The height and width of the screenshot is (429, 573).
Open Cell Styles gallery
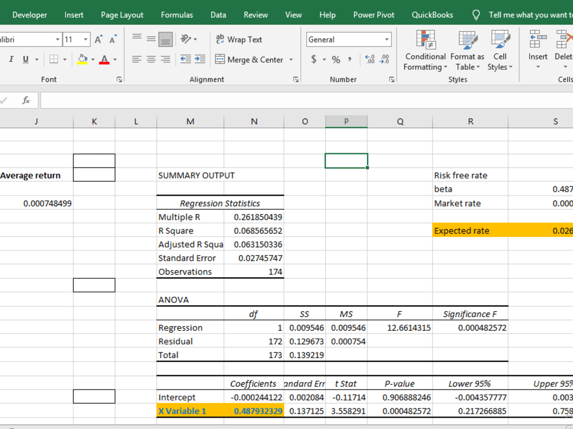tap(500, 51)
